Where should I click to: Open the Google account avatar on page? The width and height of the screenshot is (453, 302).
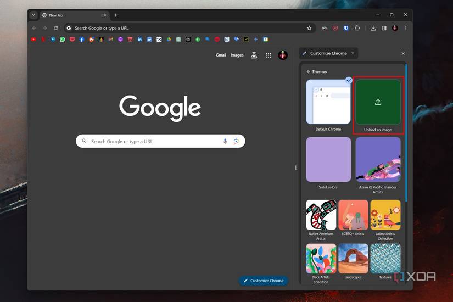pyautogui.click(x=283, y=55)
